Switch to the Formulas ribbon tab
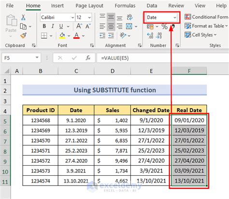229x199 pixels. tap(125, 6)
